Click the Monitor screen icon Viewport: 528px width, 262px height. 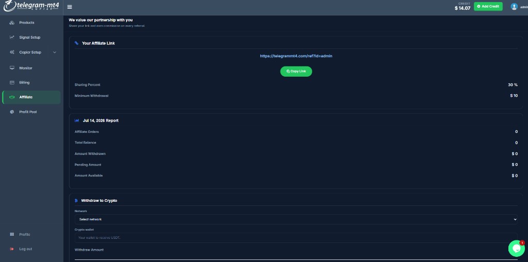(x=12, y=68)
